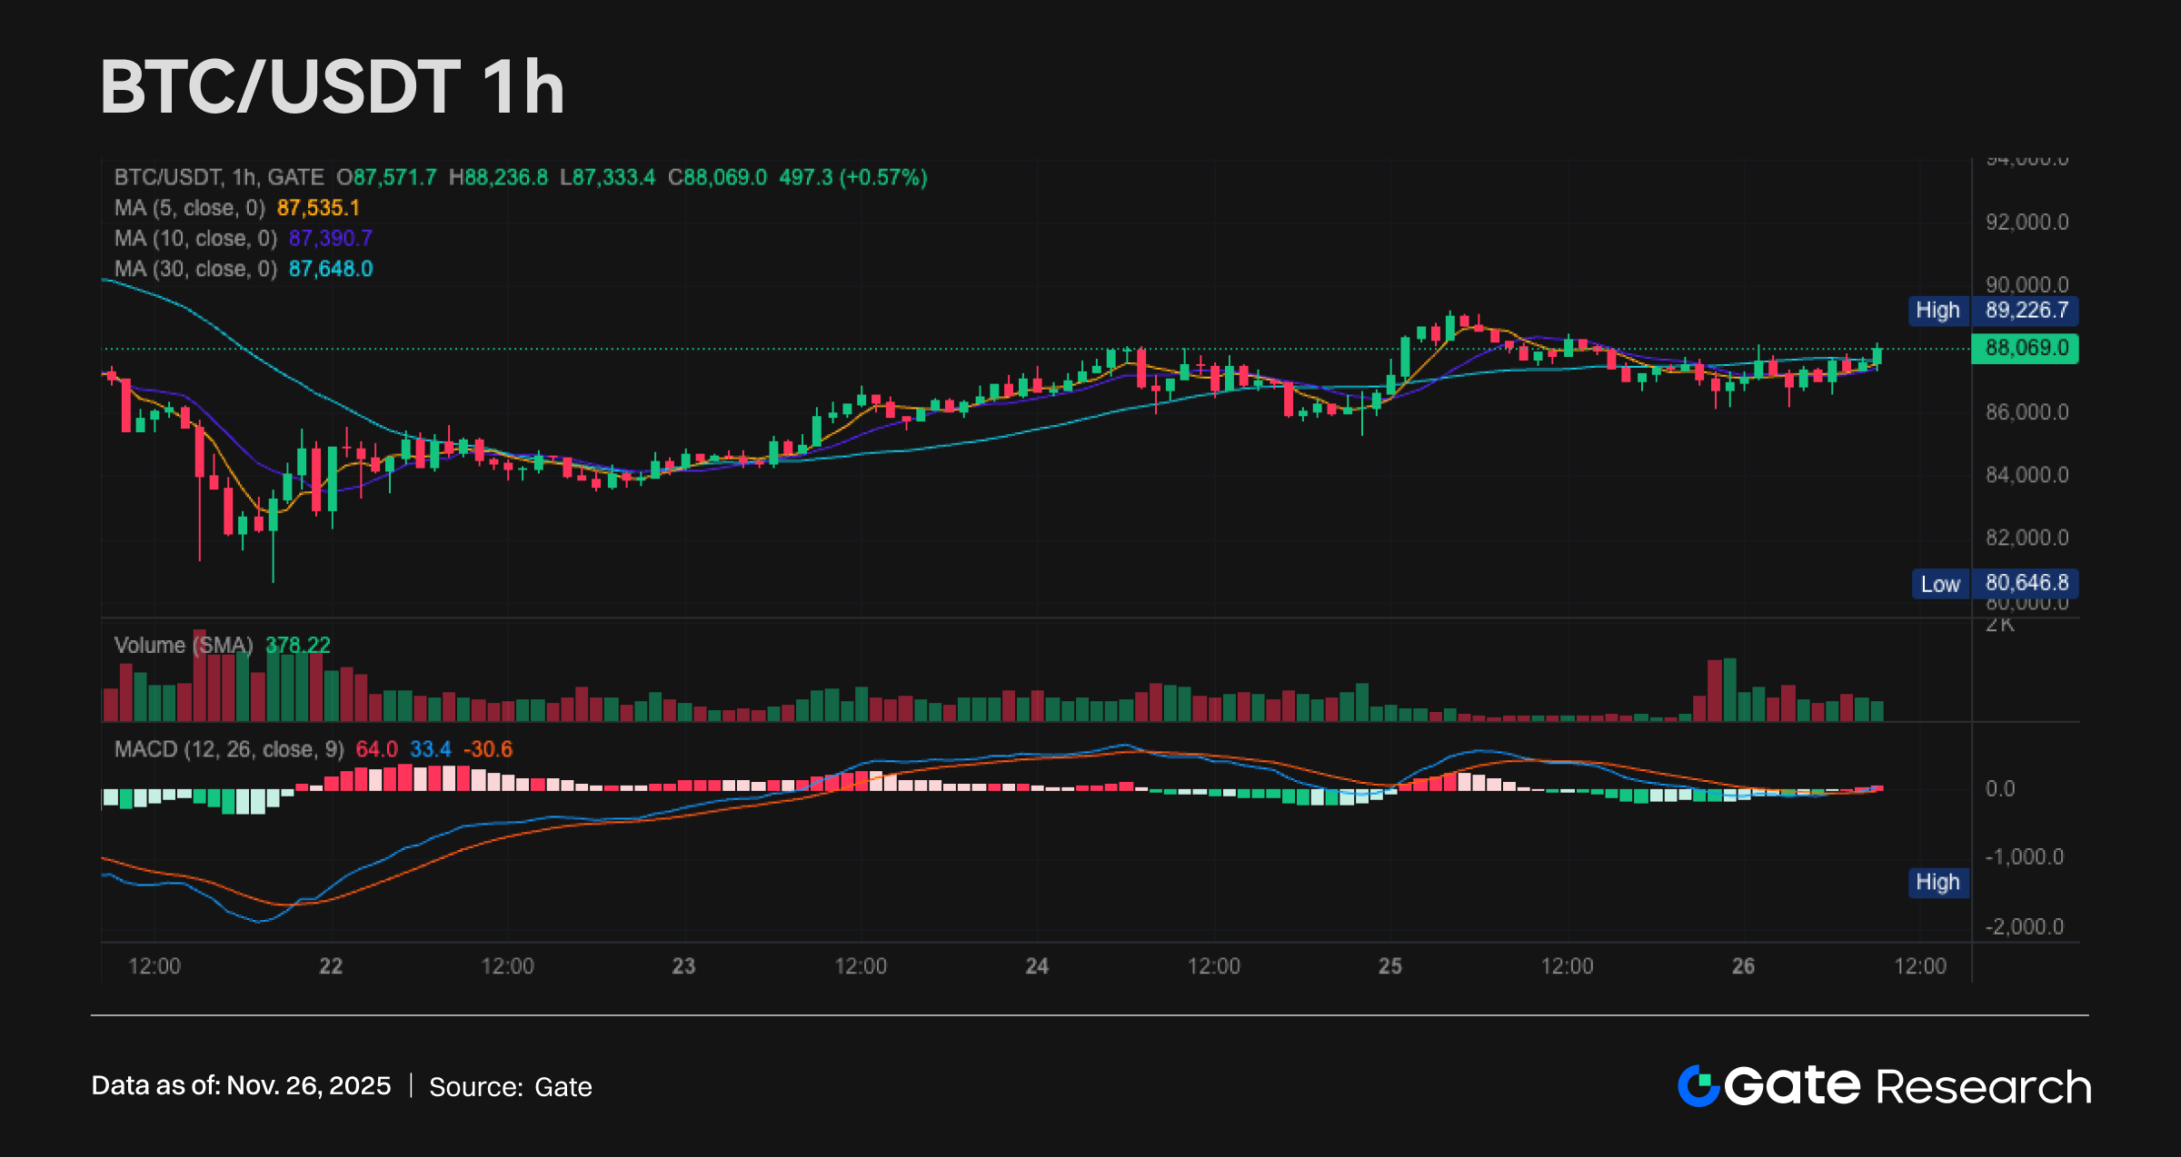Screen dimensions: 2181x1157
Task: Click the Gate Research logo icon
Action: (1699, 1086)
